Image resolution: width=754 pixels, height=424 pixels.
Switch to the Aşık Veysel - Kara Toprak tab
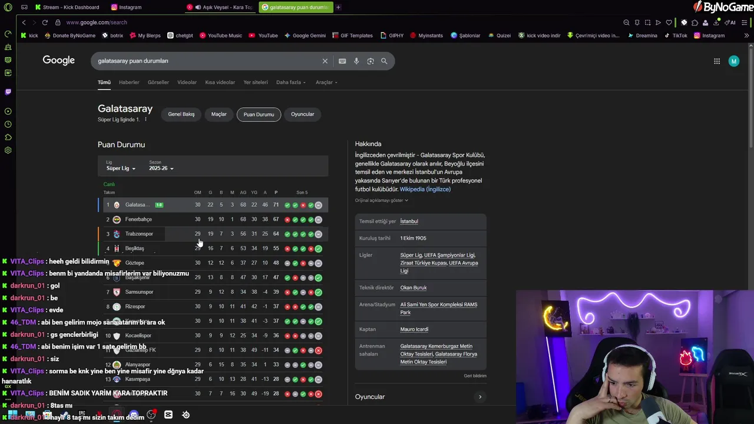click(220, 7)
